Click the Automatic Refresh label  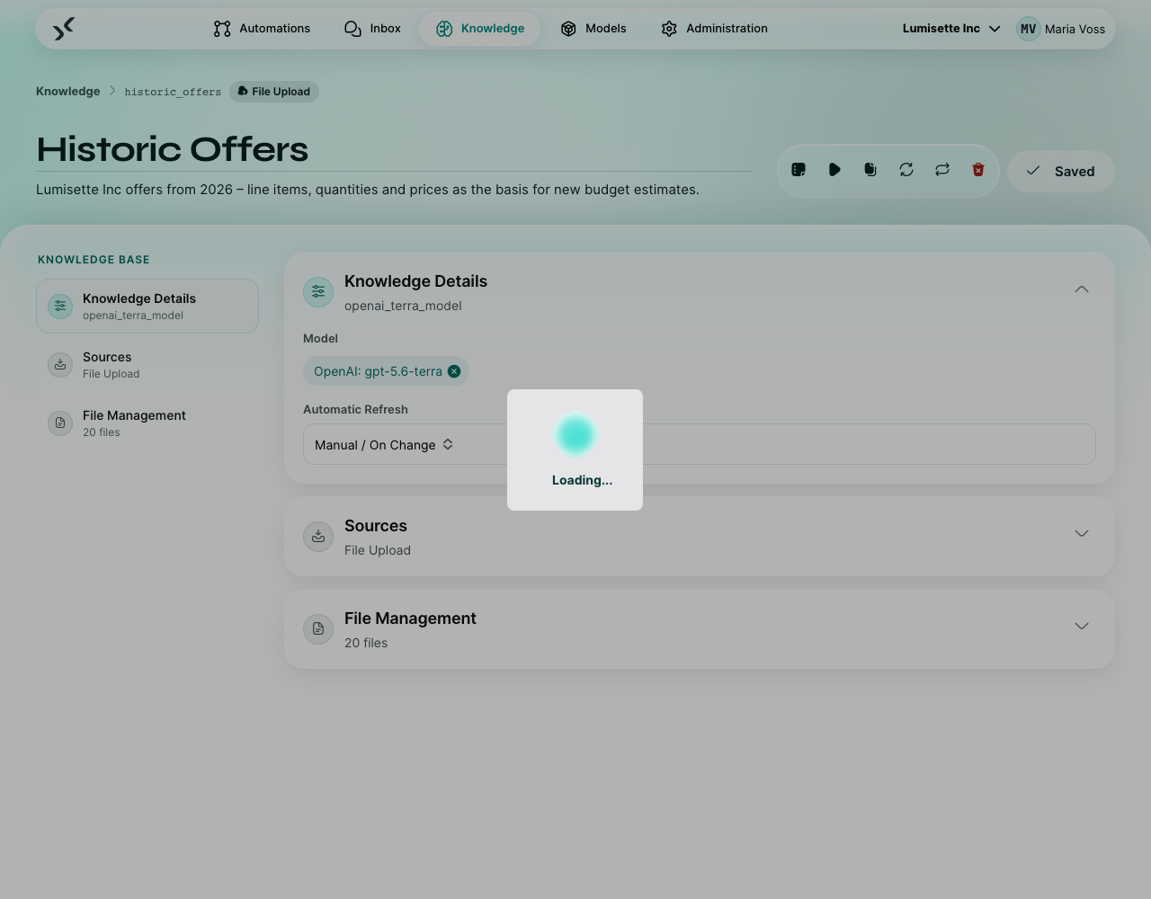pos(355,409)
